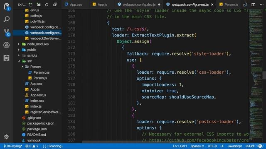The height and width of the screenshot is (149, 266).
Task: Place cursor on 'minimize: true' line
Action: click(x=160, y=91)
